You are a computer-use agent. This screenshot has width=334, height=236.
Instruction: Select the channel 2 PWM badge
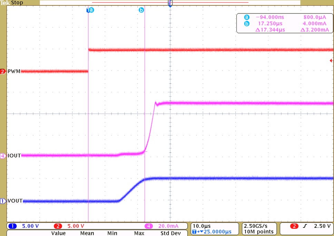point(3,71)
